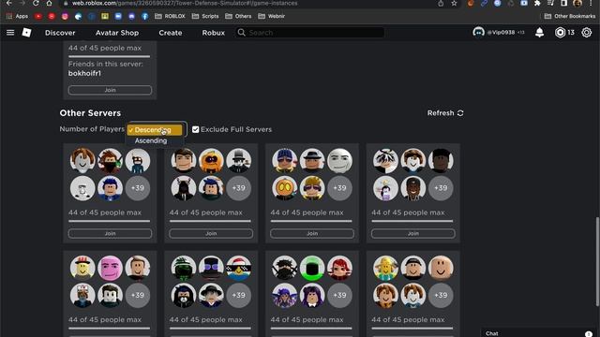Click the pink avatar in second row
This screenshot has width=600, height=337.
tap(110, 268)
